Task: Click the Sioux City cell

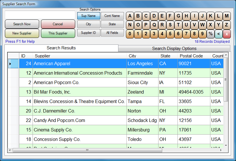Action: [142, 82]
